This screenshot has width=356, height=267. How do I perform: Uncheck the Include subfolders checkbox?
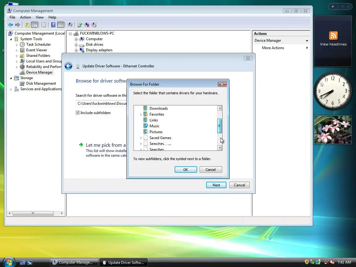[78, 112]
